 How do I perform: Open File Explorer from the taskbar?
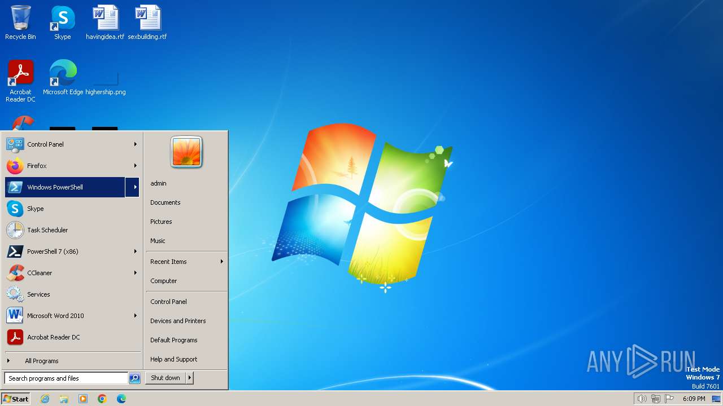pyautogui.click(x=64, y=399)
